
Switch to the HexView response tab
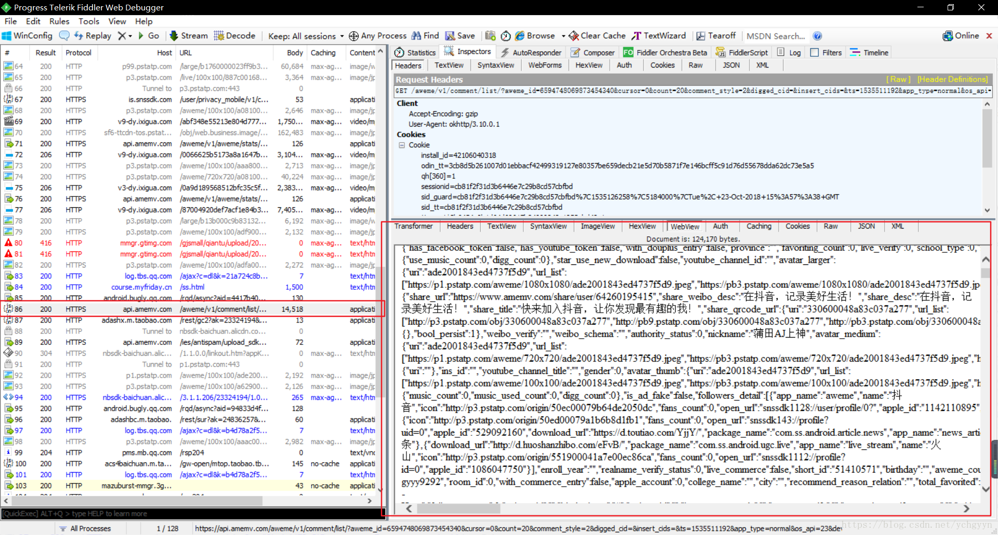coord(642,226)
